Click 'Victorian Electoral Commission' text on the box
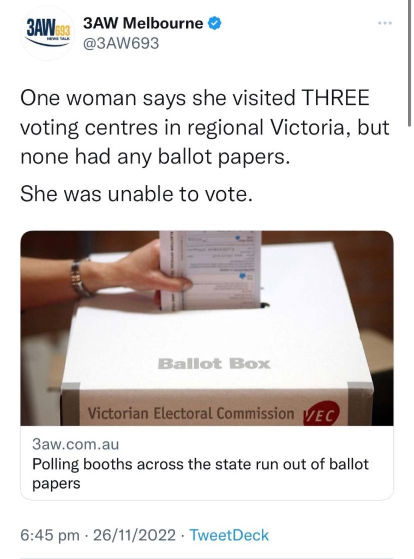Screen dimensions: 414x559 190,414
